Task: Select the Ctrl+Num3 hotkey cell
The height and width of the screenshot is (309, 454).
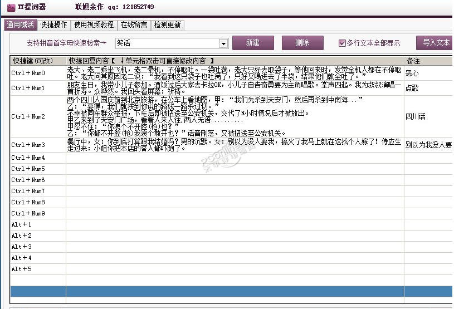Action: (38, 145)
